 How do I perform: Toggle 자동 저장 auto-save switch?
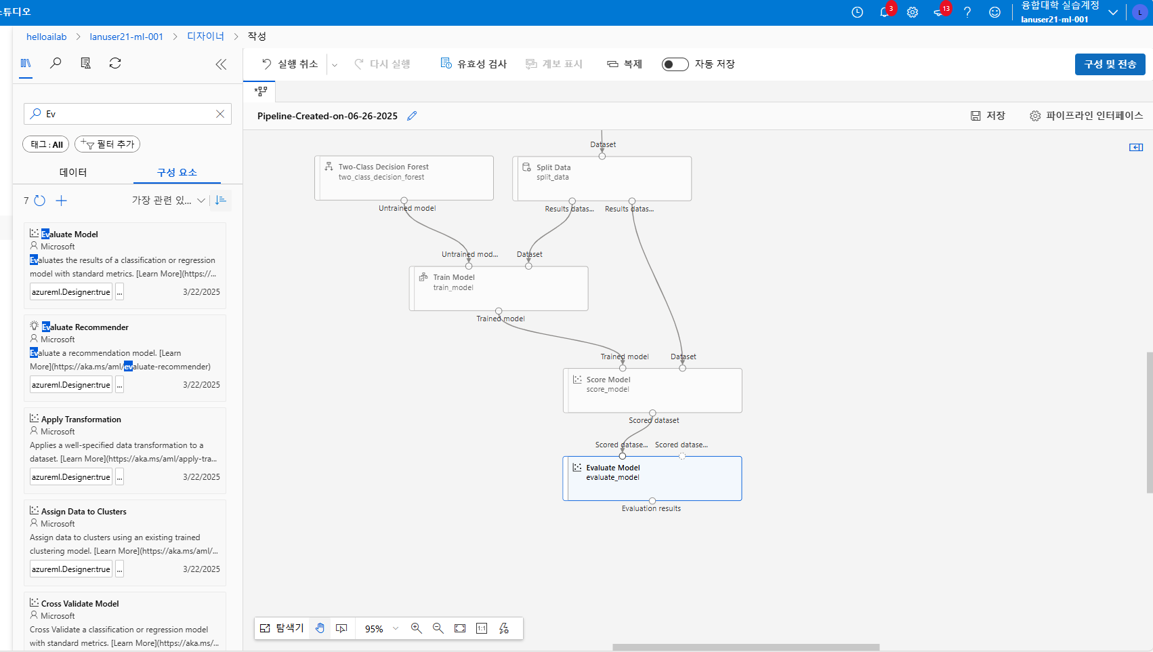tap(675, 64)
